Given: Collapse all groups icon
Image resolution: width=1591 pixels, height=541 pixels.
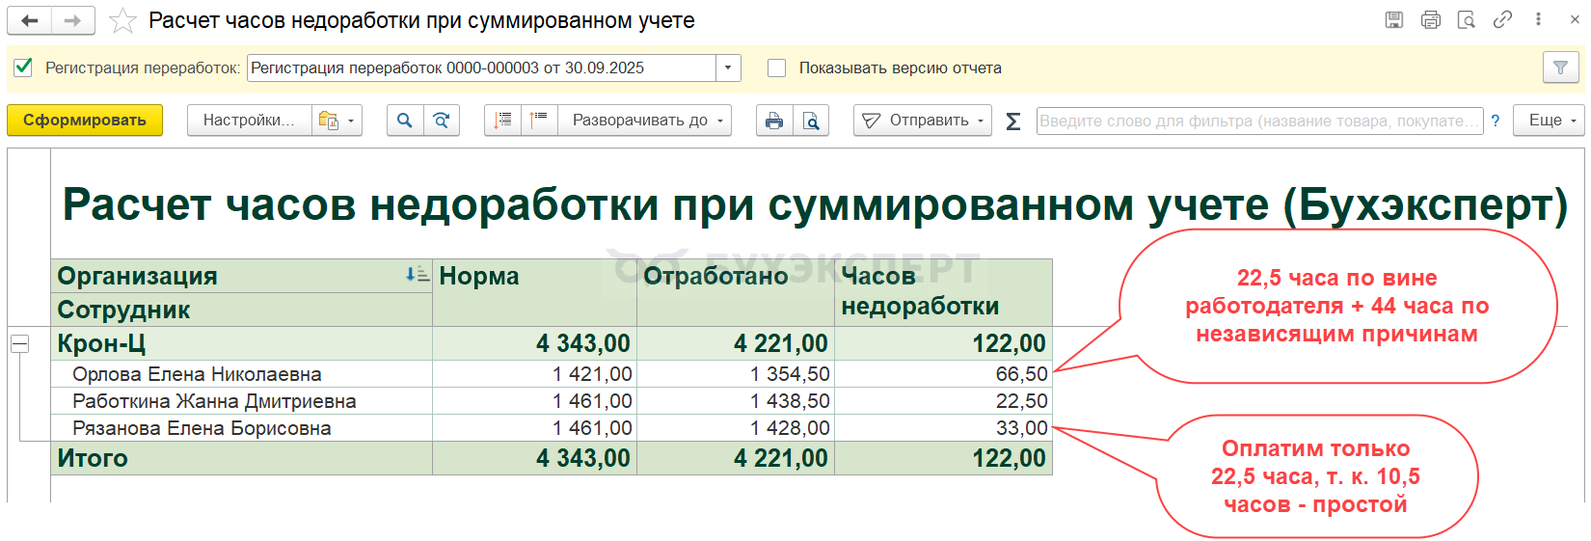Looking at the screenshot, I should 502,121.
